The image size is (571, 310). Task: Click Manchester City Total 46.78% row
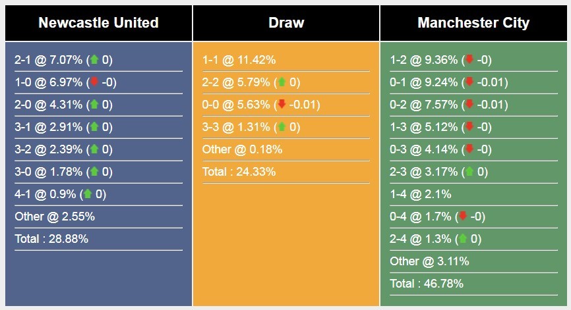pos(427,284)
